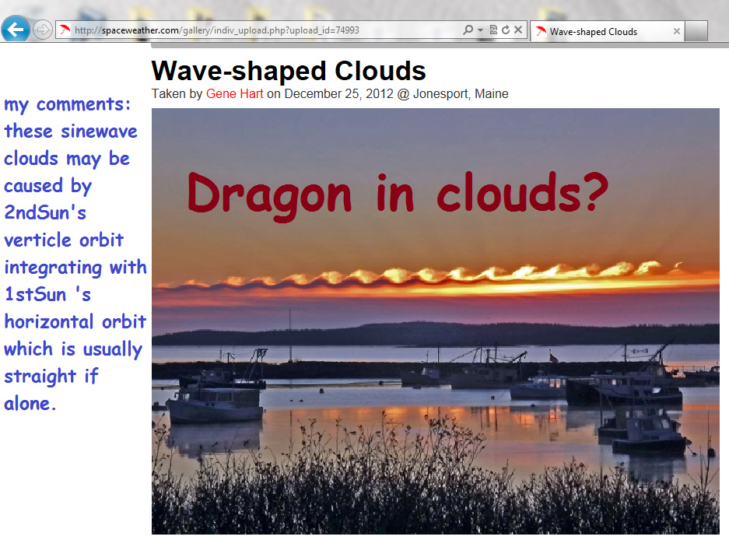The height and width of the screenshot is (540, 729).
Task: Click the favicon on the Wave-shaped Clouds tab
Action: (540, 32)
